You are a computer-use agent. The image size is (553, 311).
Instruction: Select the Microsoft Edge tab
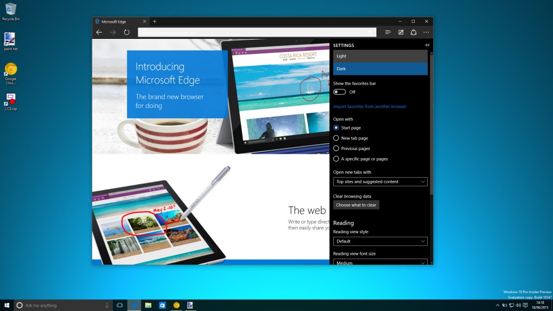[x=120, y=22]
